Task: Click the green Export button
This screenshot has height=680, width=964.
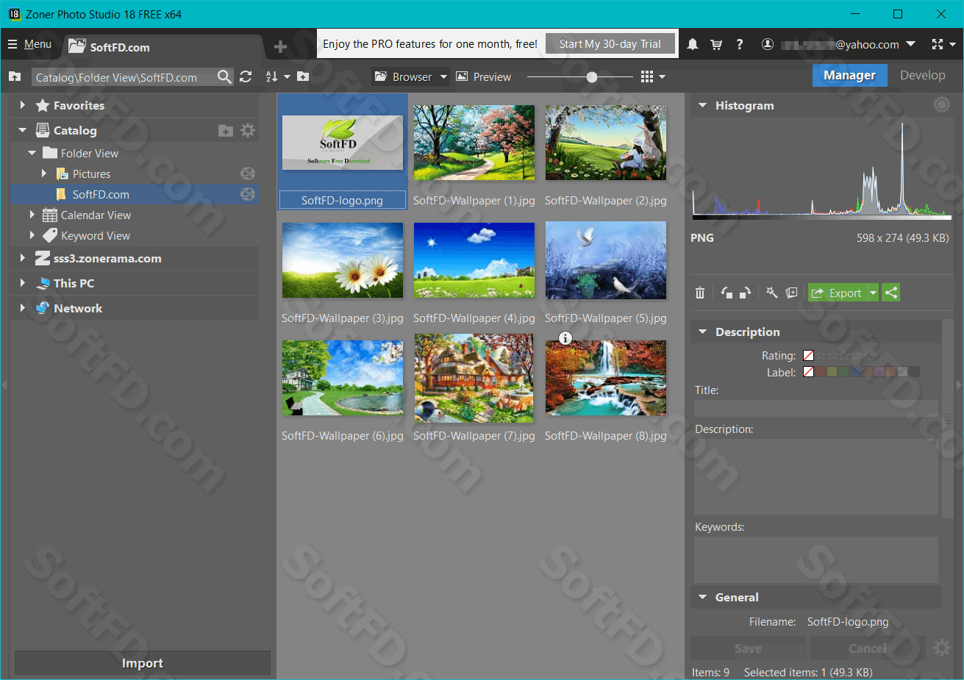Action: pos(838,293)
